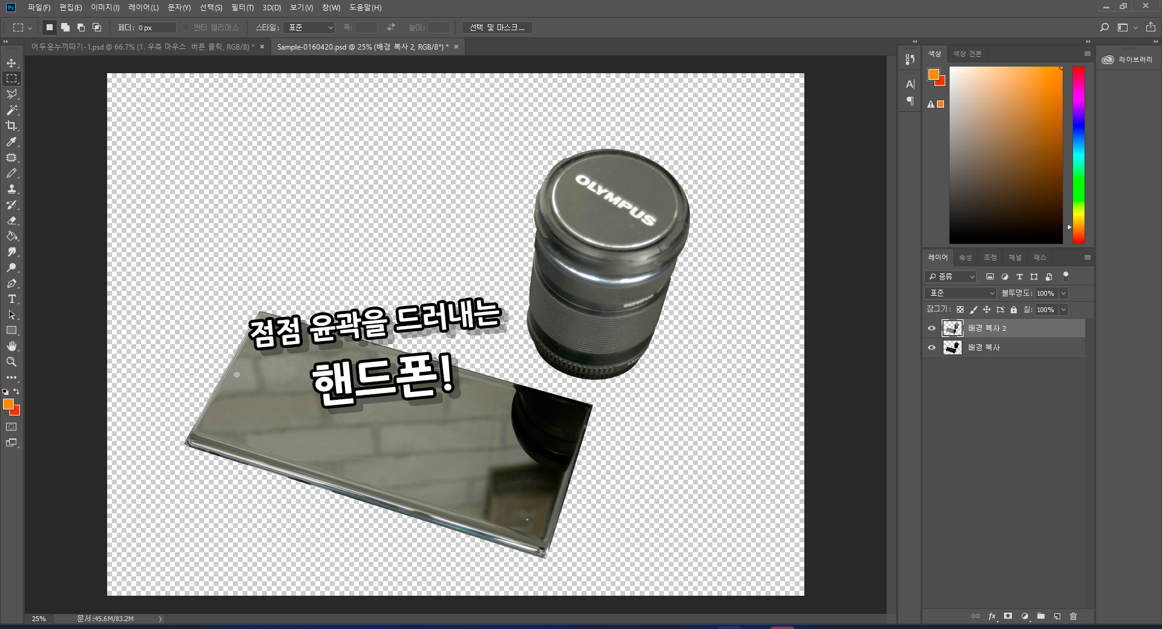
Task: Click the 라이브러리 panel button
Action: pos(1128,59)
